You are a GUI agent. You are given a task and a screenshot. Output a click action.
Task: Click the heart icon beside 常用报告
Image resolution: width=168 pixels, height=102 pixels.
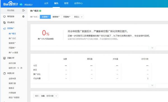pyautogui.click(x=4, y=17)
